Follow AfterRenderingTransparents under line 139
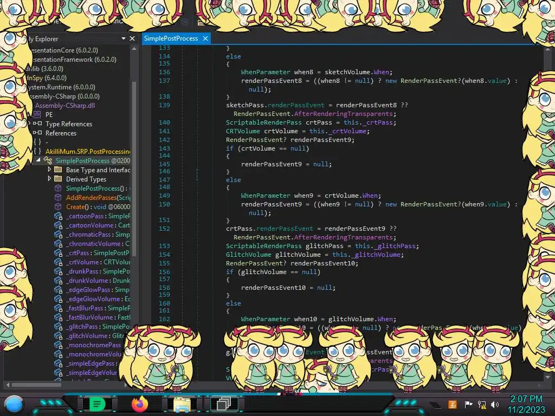 click(343, 114)
